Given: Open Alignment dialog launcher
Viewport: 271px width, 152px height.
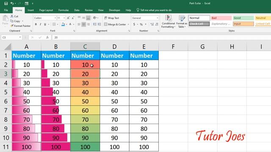Looking at the screenshot, I should pos(129,31).
